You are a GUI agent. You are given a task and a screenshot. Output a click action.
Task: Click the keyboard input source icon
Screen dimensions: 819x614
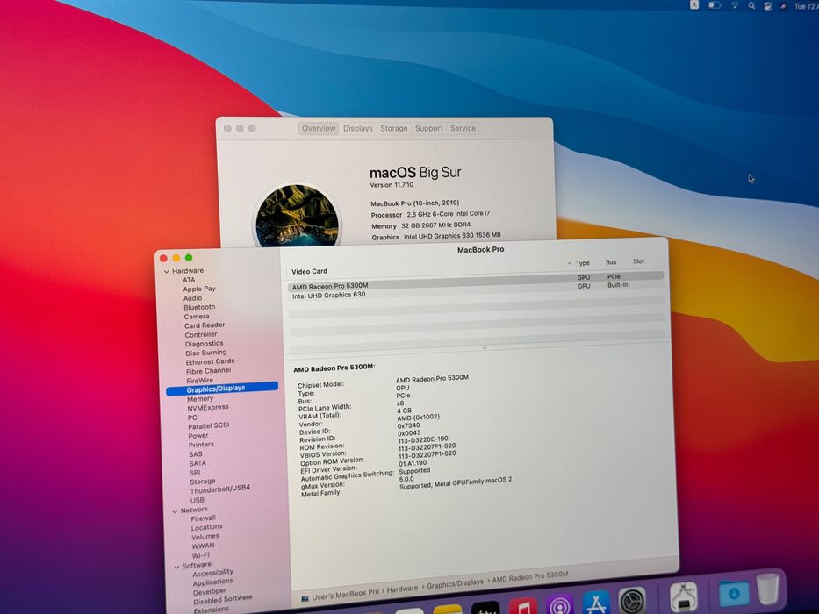click(694, 4)
